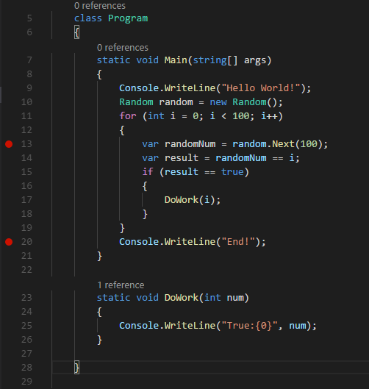This screenshot has height=389, width=369.
Task: Remove the breakpoint on line 13
Action: pyautogui.click(x=9, y=144)
